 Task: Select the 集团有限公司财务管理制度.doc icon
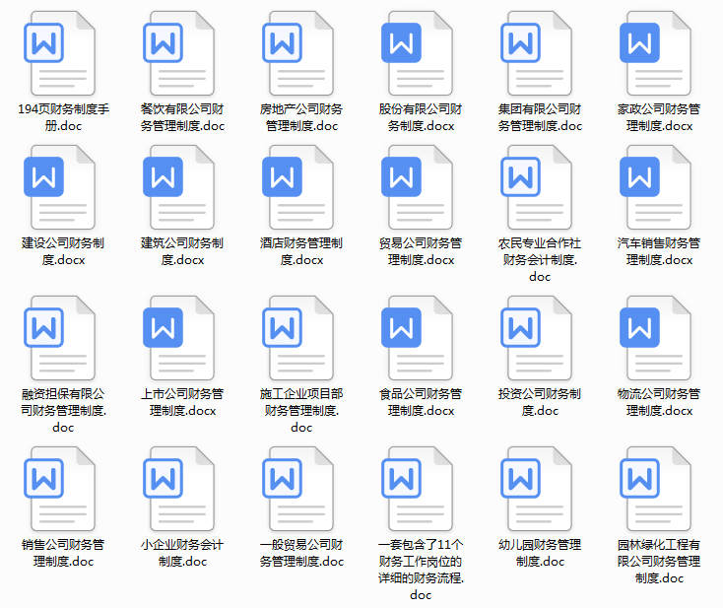tap(536, 53)
